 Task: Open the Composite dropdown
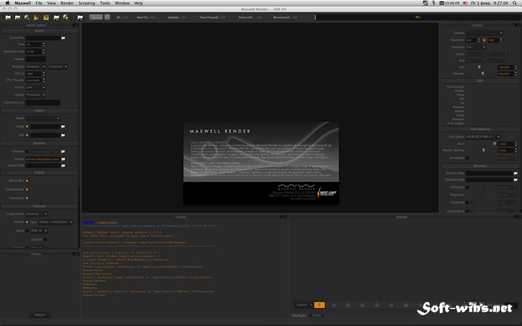57,67
